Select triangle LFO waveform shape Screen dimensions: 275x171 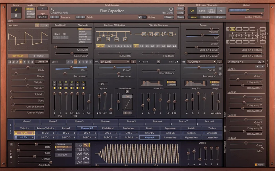coord(86,145)
